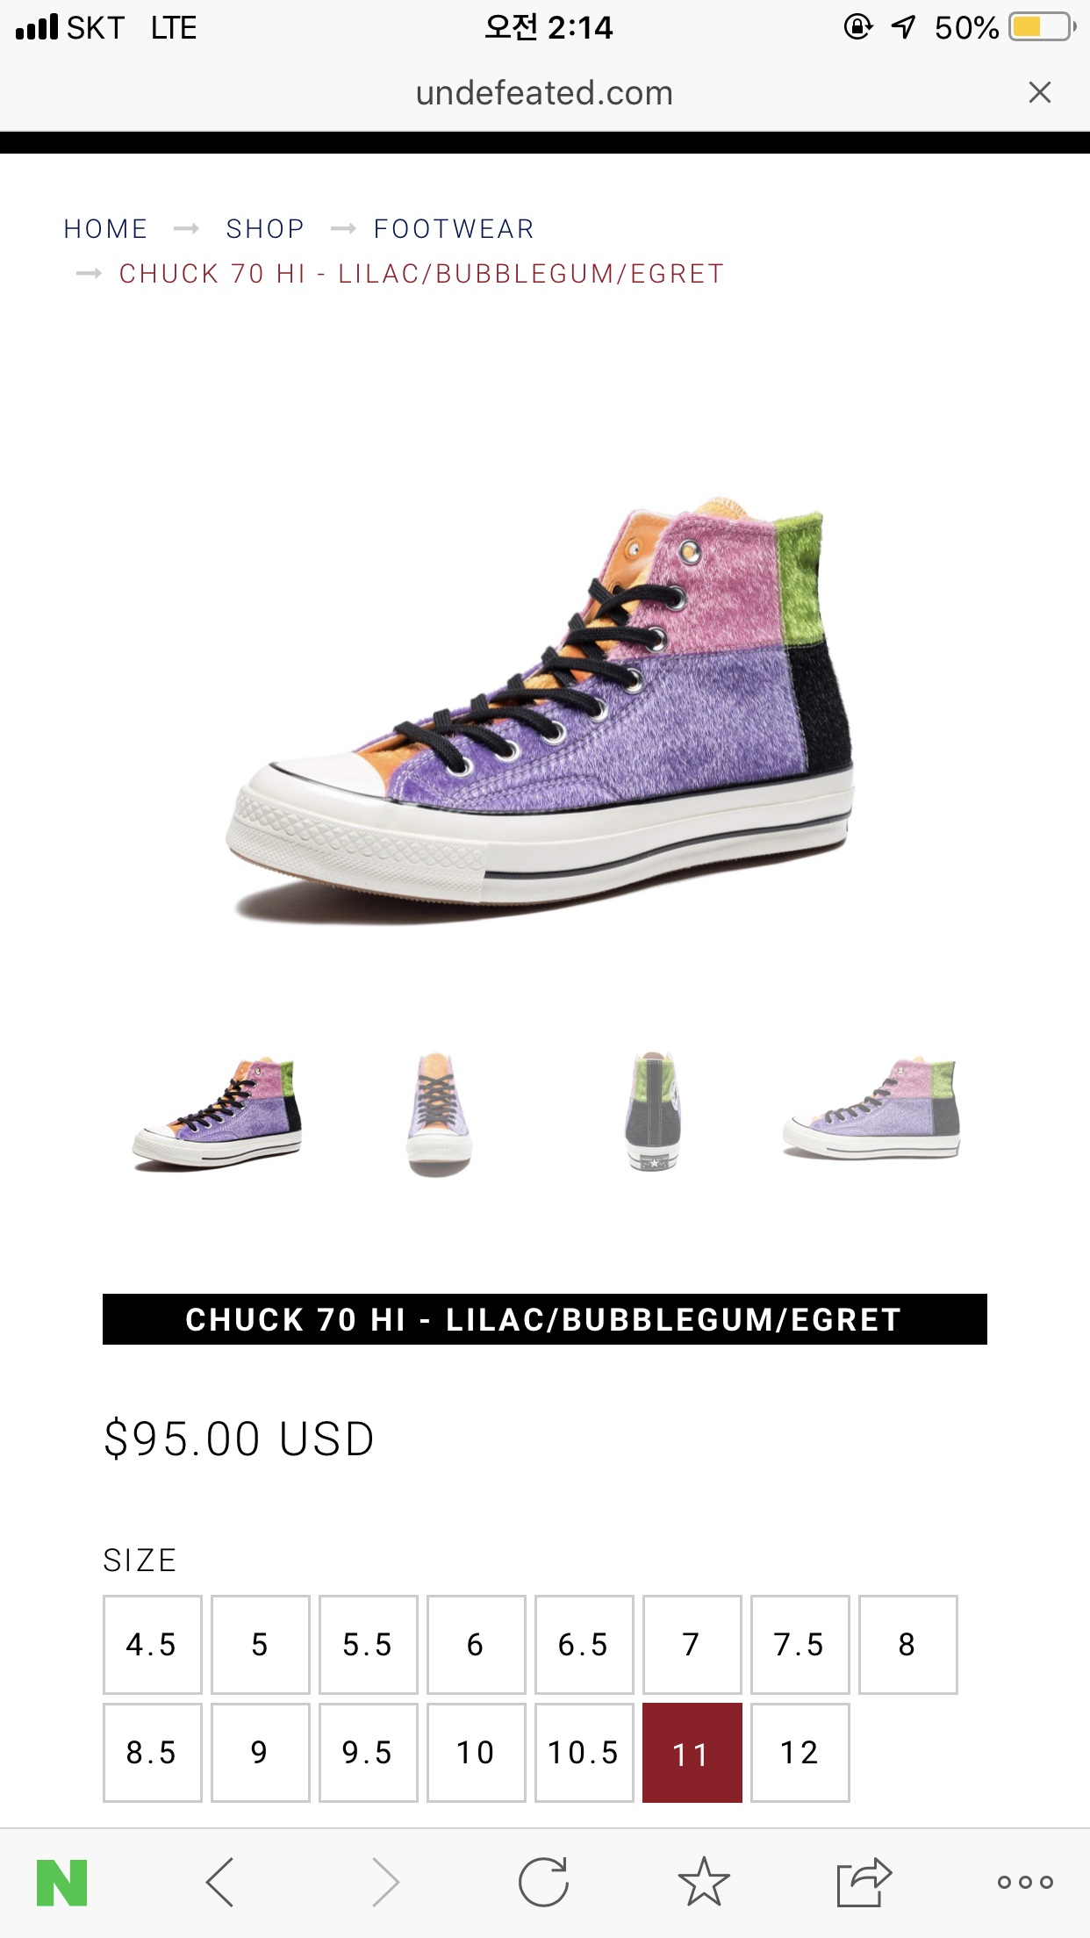Image resolution: width=1090 pixels, height=1938 pixels.
Task: Choose size 7.5 option
Action: tap(800, 1645)
